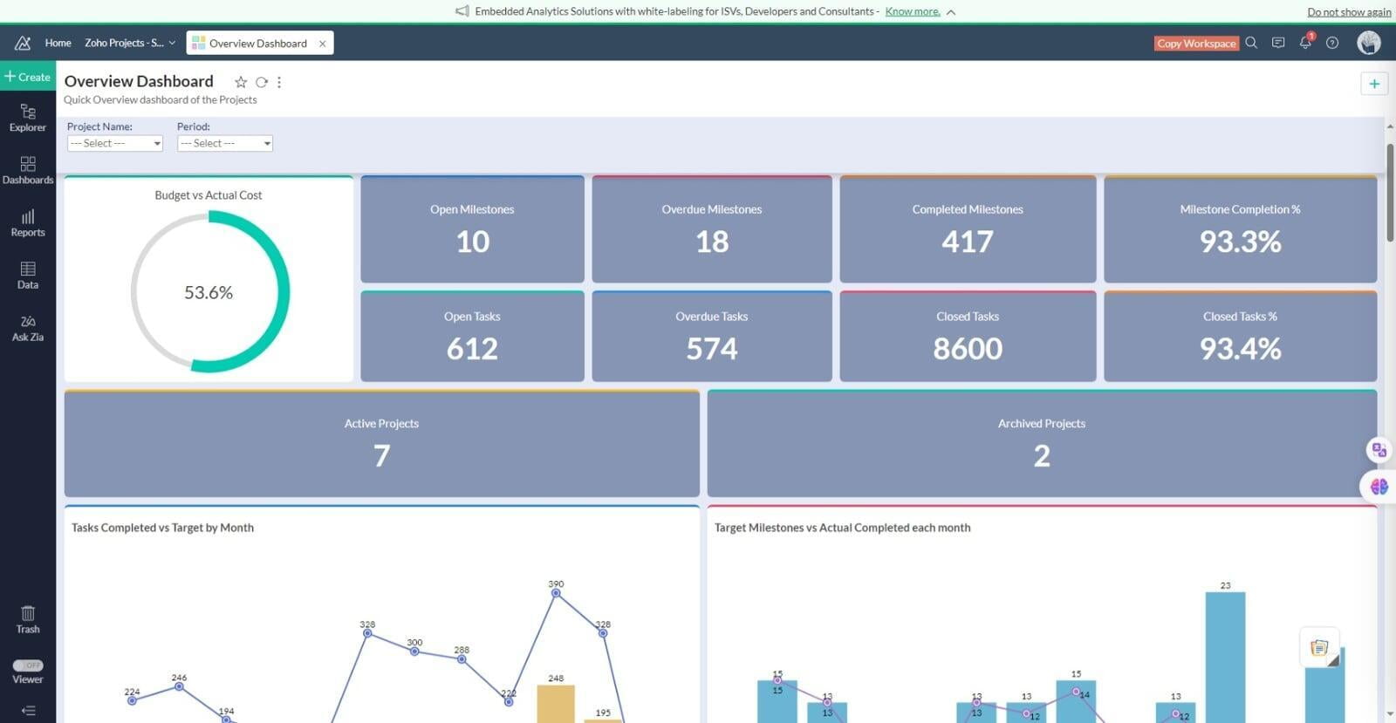
Task: Click the megaphone announcement icon
Action: tap(462, 11)
